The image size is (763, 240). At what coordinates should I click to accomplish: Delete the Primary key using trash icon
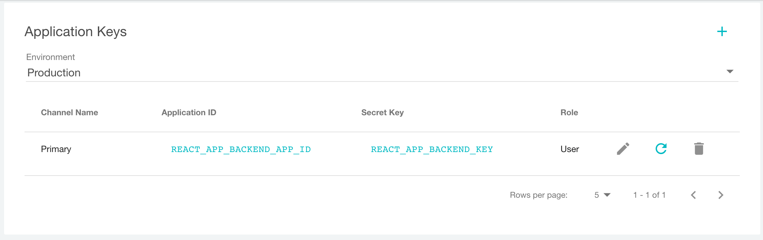click(x=699, y=149)
